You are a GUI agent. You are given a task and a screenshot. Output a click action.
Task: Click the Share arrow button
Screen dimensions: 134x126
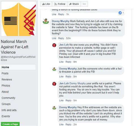74,4
